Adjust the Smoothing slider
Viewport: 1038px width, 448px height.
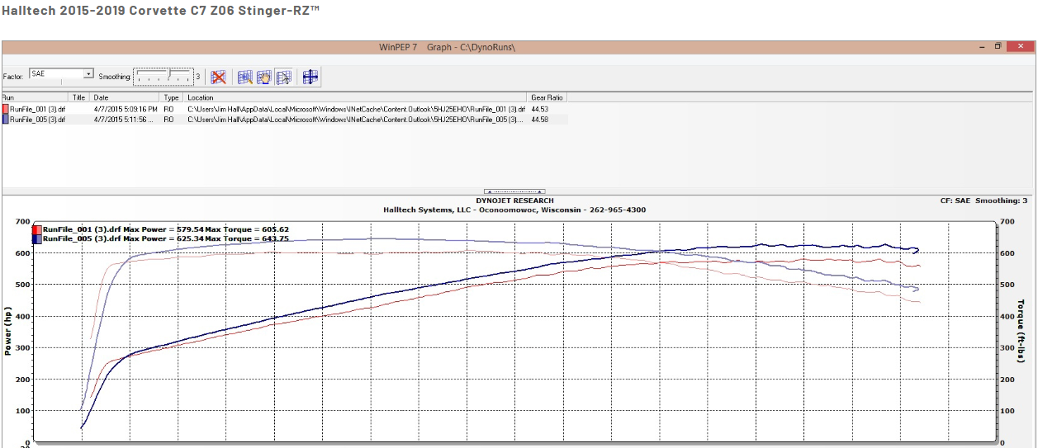click(164, 76)
